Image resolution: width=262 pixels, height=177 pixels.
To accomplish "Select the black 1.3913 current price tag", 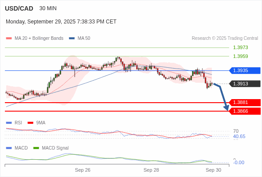I will pos(245,84).
